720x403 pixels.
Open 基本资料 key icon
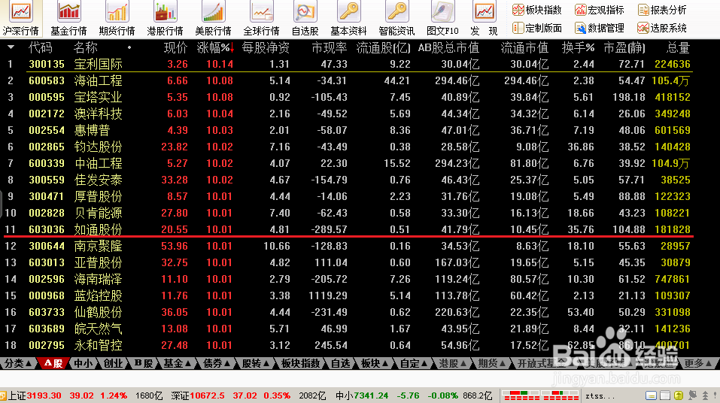coord(349,19)
